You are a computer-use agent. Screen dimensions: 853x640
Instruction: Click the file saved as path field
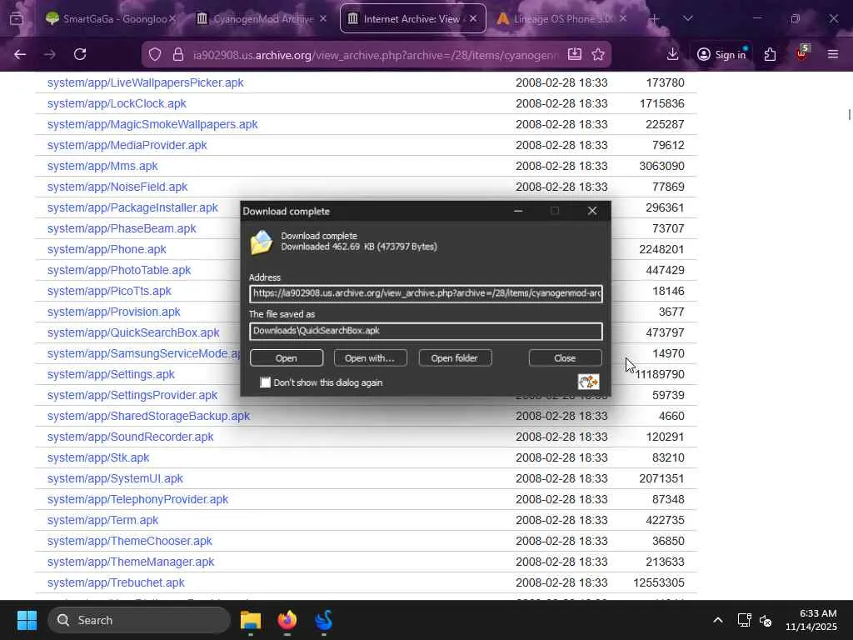(426, 331)
